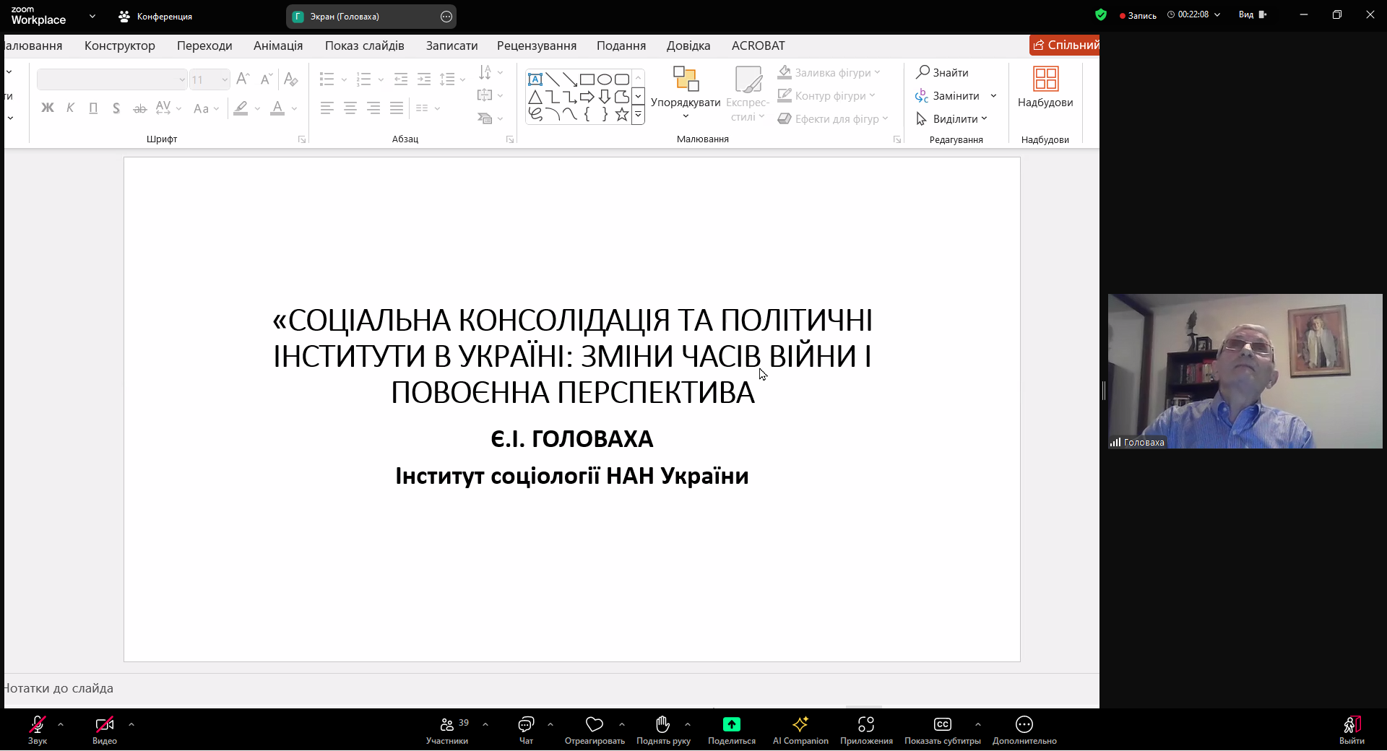Toggle strikethrough ab formatting
Viewport: 1387px width, 751px height.
[139, 108]
